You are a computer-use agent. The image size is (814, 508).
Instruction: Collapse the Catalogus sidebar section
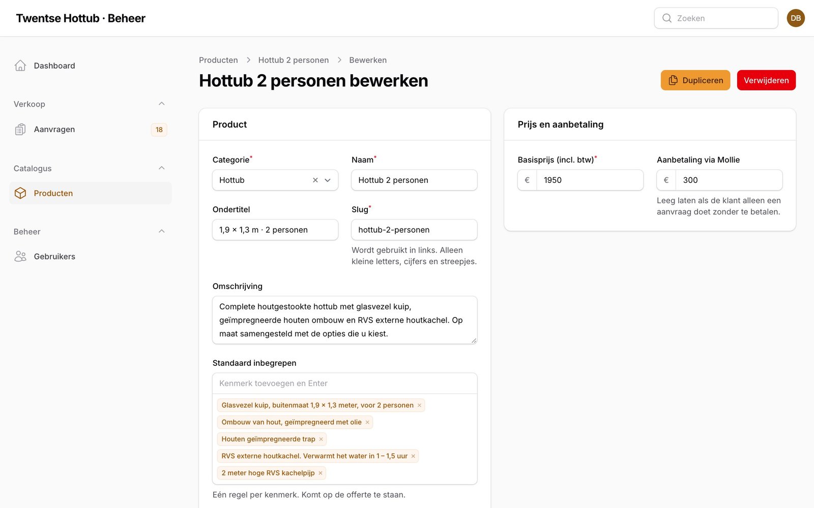tap(162, 168)
